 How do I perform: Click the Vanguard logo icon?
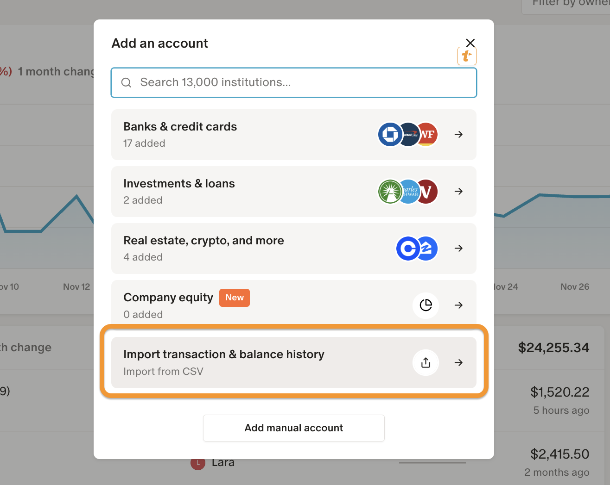(428, 192)
